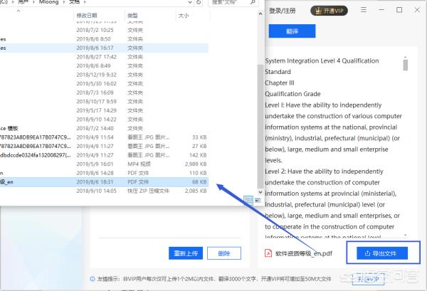Image resolution: width=427 pixels, height=291 pixels.
Task: Select the 模板 folder dated 2018/7/2 14:40
Action: pyautogui.click(x=103, y=128)
